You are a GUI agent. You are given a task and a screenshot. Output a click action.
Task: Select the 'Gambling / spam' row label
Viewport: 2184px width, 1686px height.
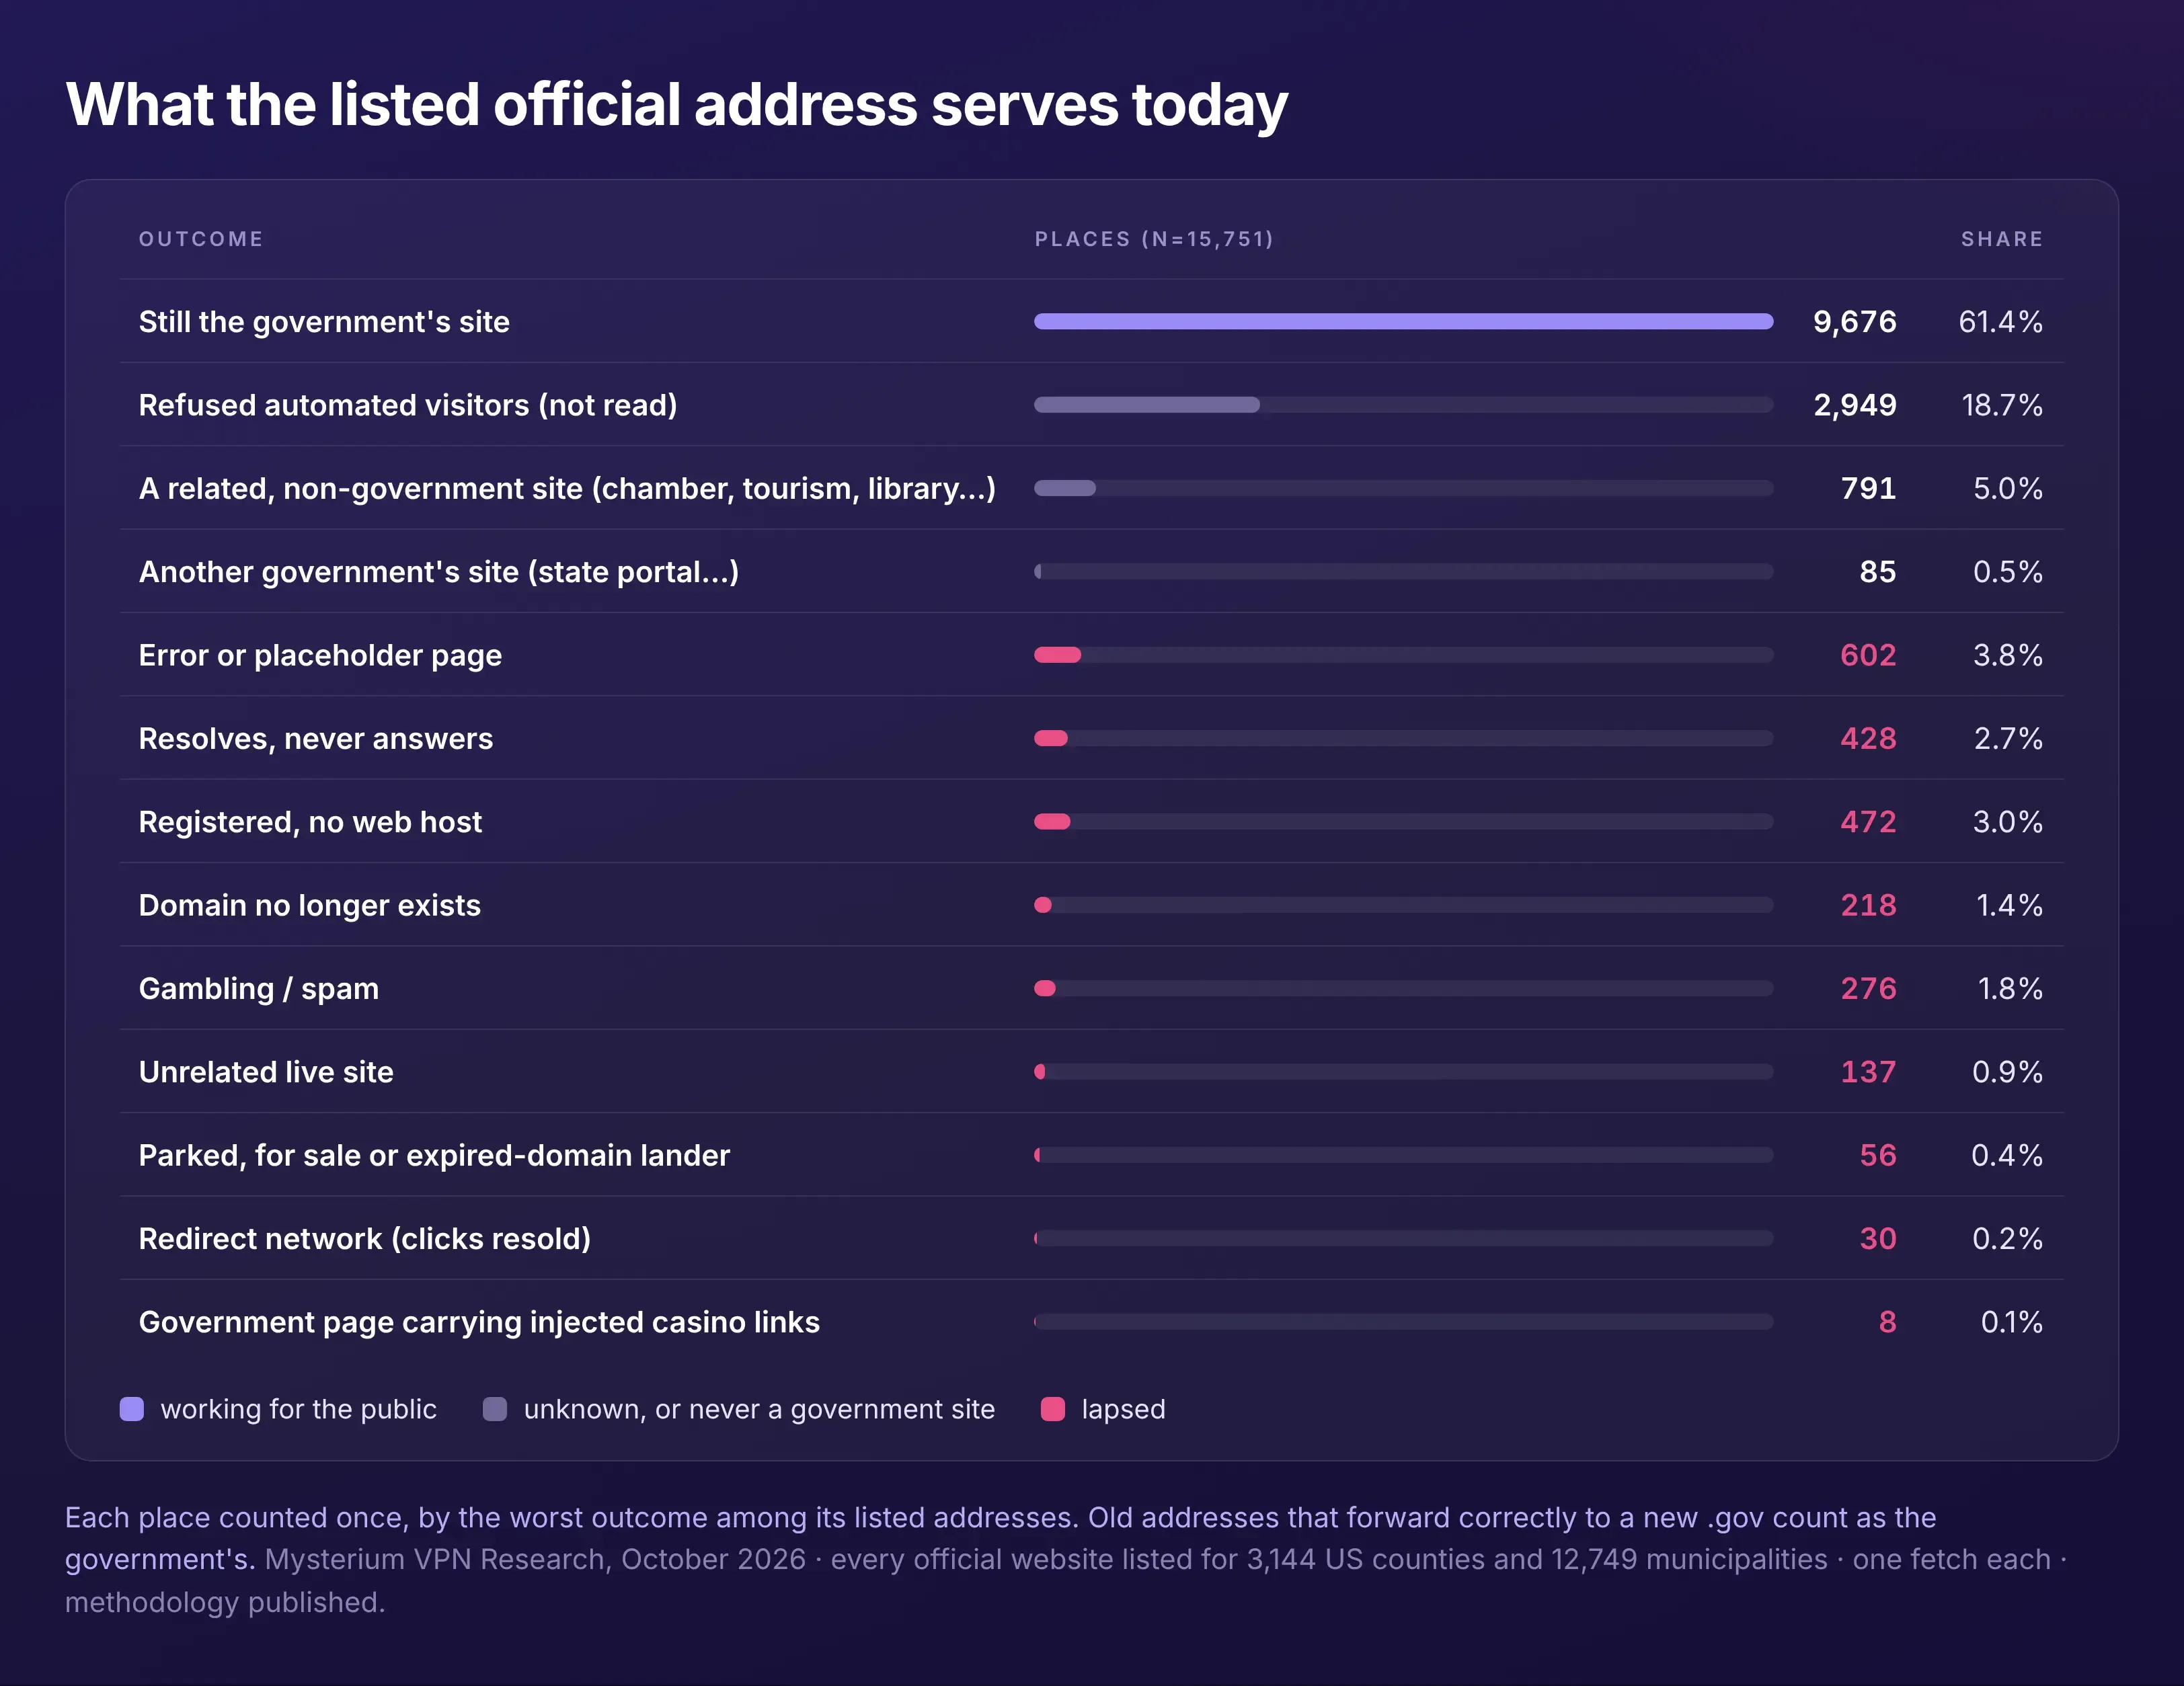point(259,989)
